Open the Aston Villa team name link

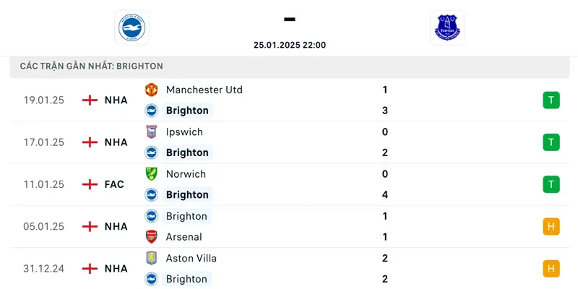[191, 259]
